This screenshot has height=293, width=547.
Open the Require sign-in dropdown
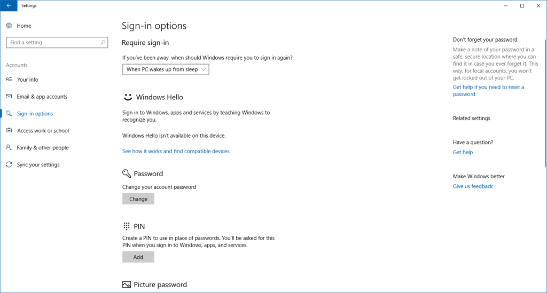tap(165, 69)
